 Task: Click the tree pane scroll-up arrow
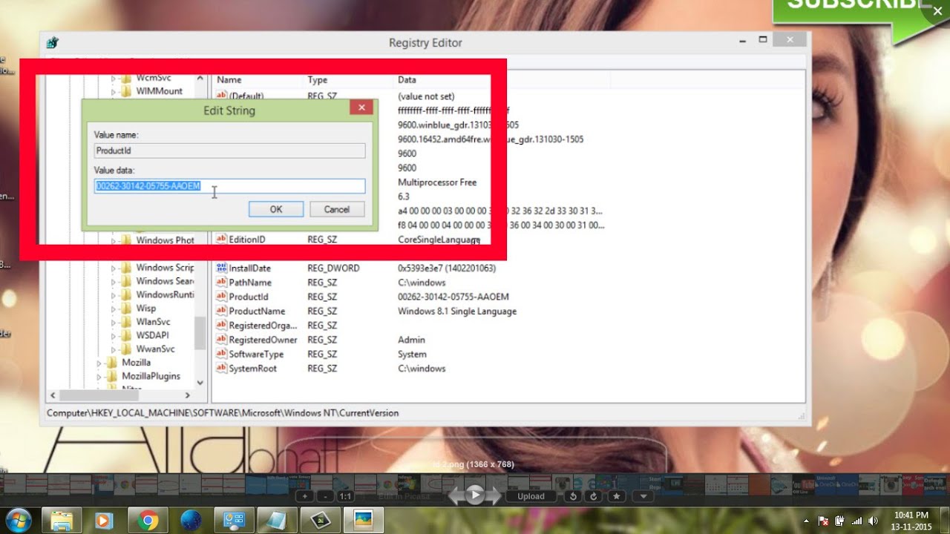(x=200, y=78)
